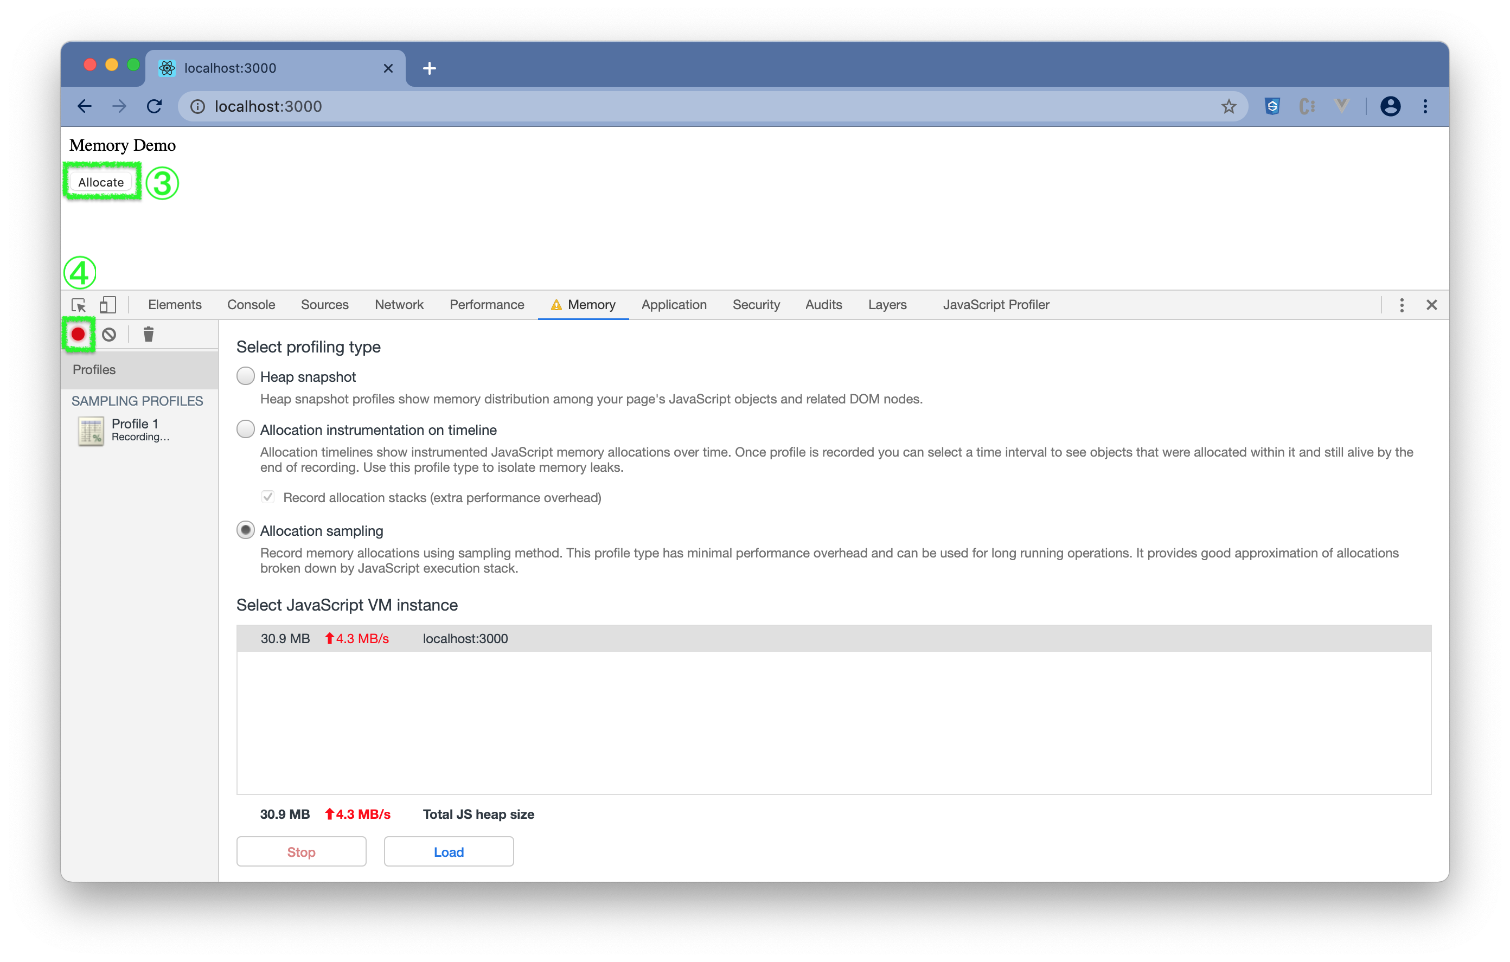Click the Load button
The height and width of the screenshot is (962, 1510).
[449, 851]
